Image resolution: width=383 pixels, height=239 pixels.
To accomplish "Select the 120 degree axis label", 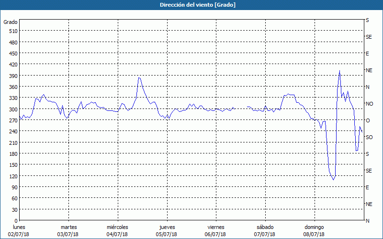I will click(x=13, y=176).
